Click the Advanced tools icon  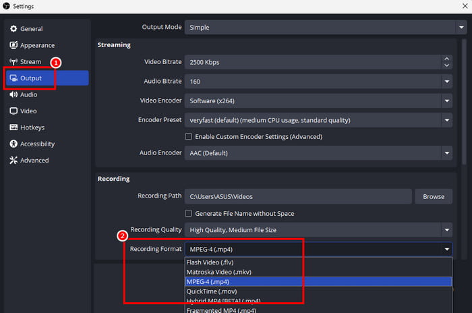coord(13,161)
